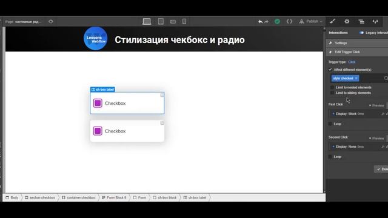This screenshot has width=388, height=218.
Task: Open page preview eye icon
Action: [51, 22]
